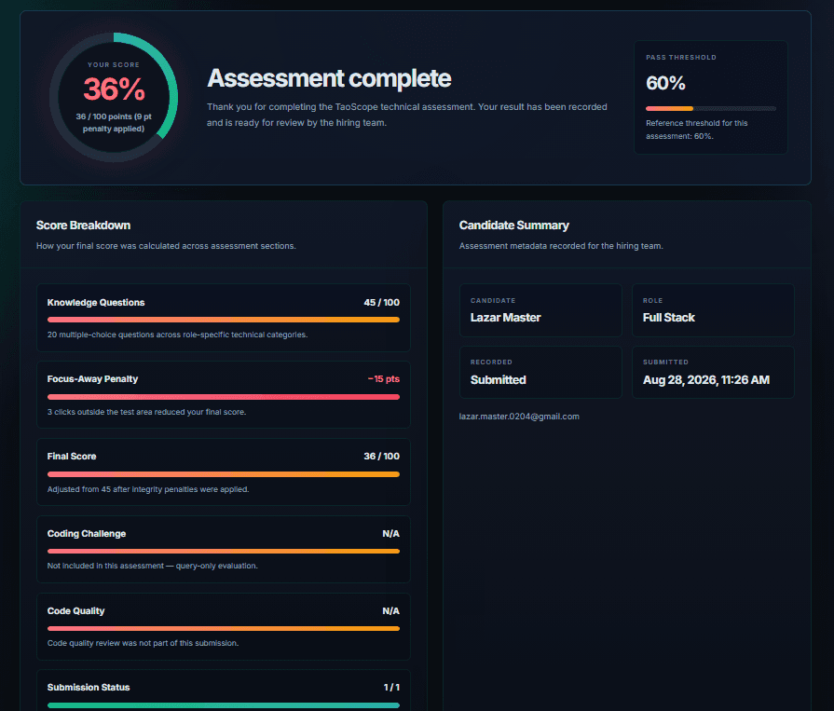Click the email lazar.master.0204@gmail.com
The width and height of the screenshot is (834, 711).
[x=519, y=417]
